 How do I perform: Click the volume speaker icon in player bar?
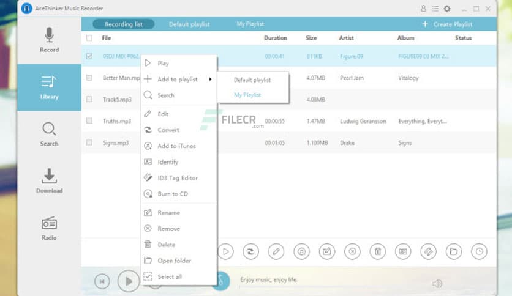click(437, 284)
